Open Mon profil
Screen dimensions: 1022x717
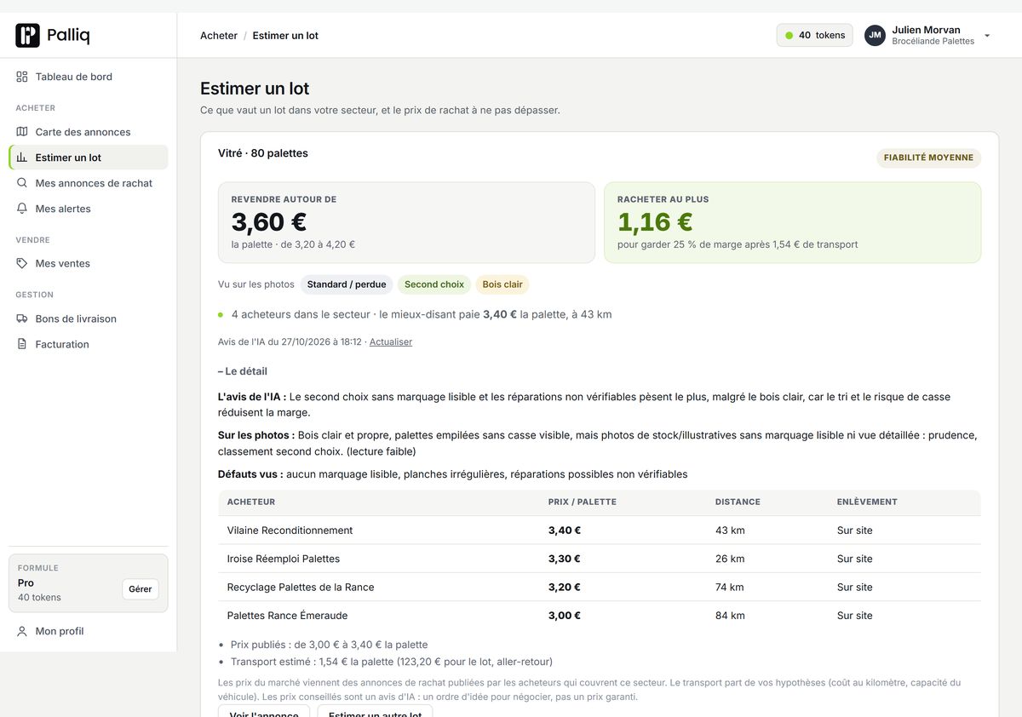click(89, 631)
